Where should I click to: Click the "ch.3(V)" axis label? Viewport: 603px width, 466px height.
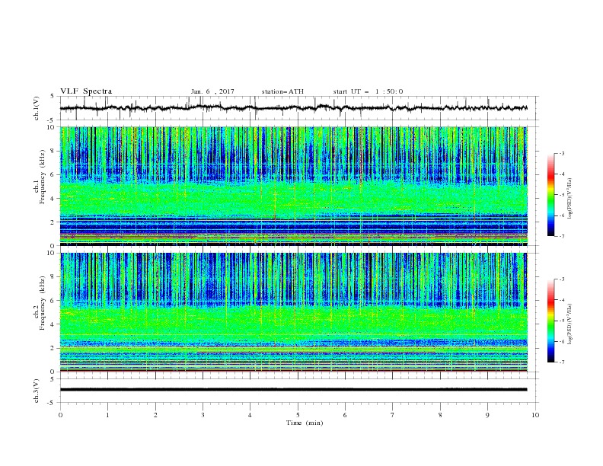click(37, 391)
